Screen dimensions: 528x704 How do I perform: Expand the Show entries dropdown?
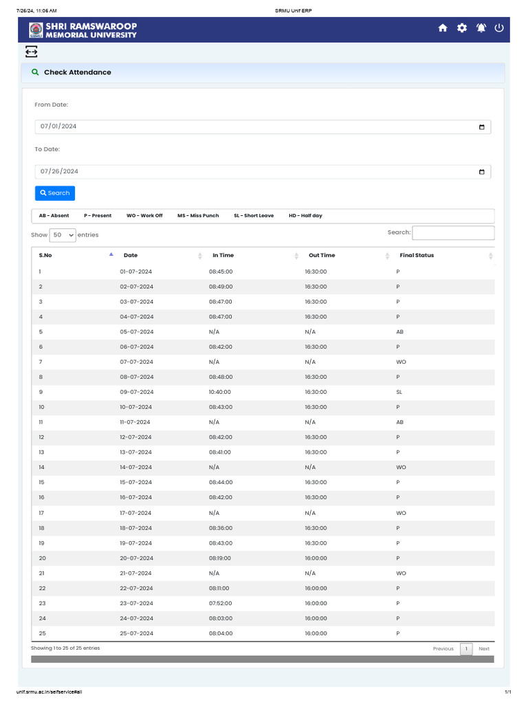point(63,234)
